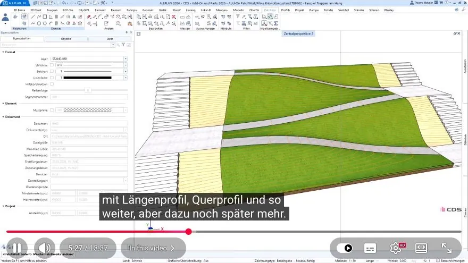Click the search magnifier at ribbon right
This screenshot has height=263, width=468.
[x=464, y=10]
